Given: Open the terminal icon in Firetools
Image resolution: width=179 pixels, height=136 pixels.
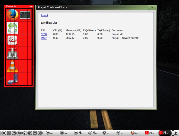Looking at the screenshot, I should click(25, 15).
